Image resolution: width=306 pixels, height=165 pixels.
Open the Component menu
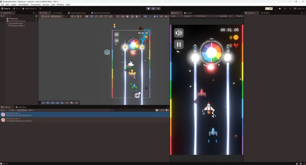point(36,5)
